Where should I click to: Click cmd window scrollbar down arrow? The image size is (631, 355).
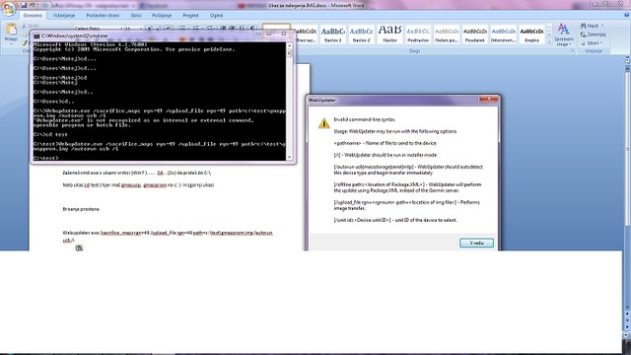289,157
